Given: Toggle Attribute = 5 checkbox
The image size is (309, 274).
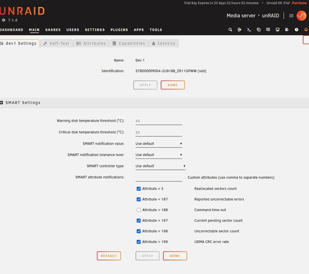Looking at the screenshot, I should pos(138,189).
